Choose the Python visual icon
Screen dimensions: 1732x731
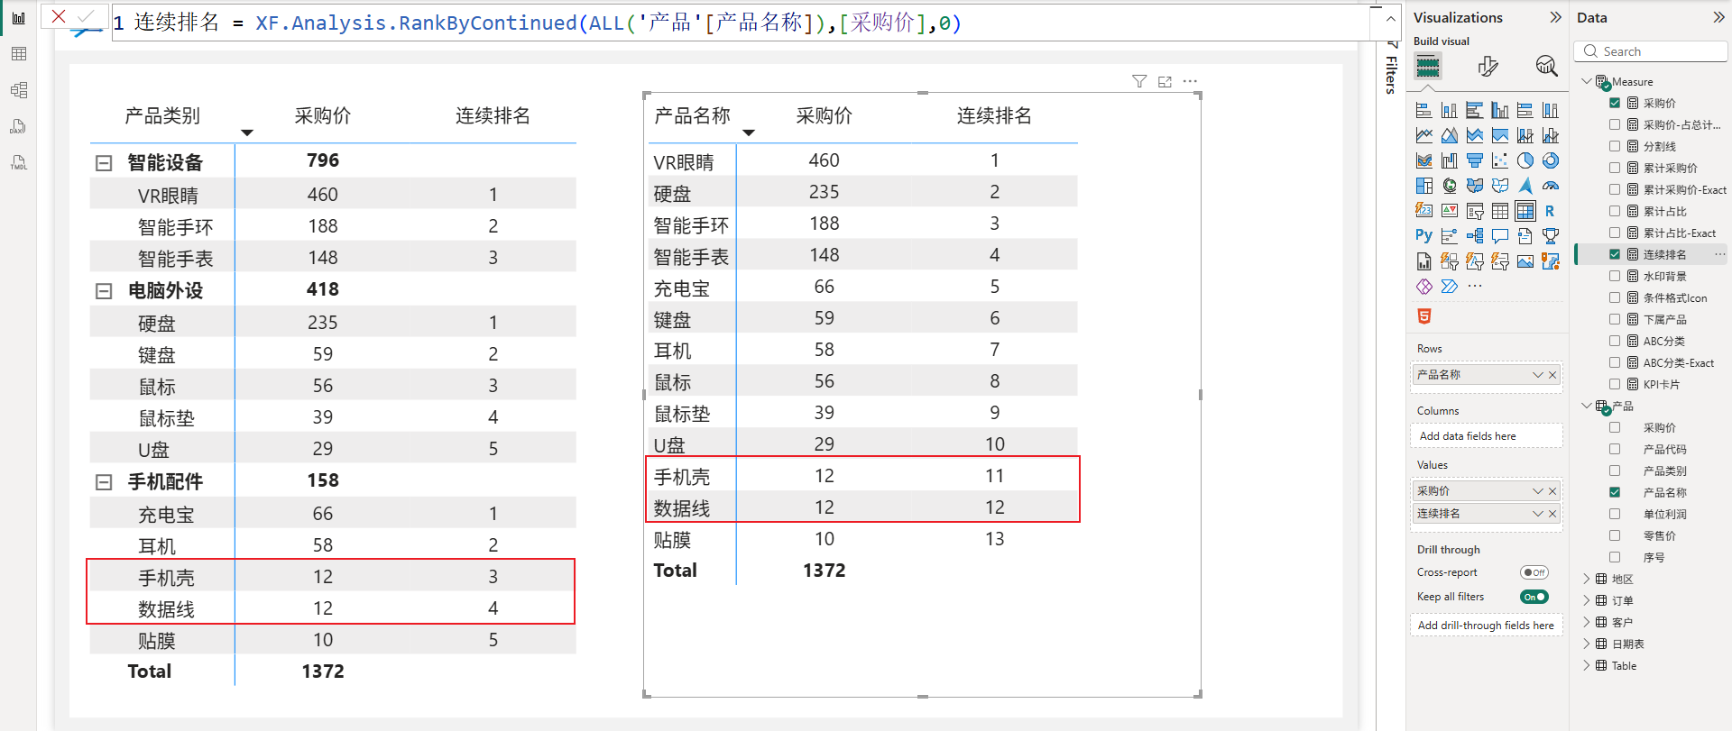(x=1423, y=236)
